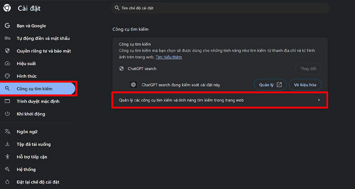The height and width of the screenshot is (189, 355).
Task: Open the Công cụ tìm kiếm sidebar item
Action: (35, 89)
